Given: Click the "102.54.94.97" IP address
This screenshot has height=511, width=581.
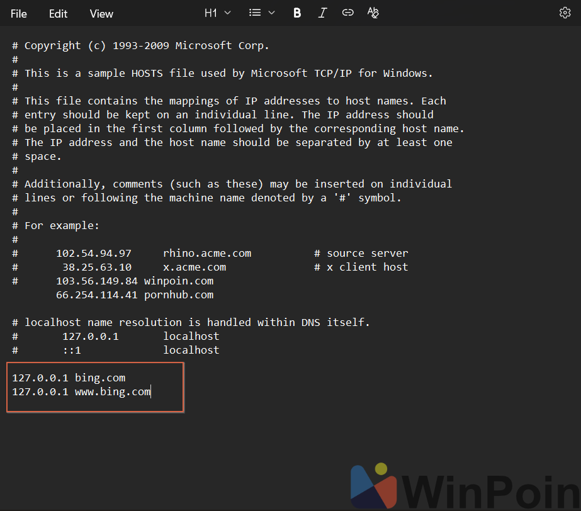Looking at the screenshot, I should point(94,254).
